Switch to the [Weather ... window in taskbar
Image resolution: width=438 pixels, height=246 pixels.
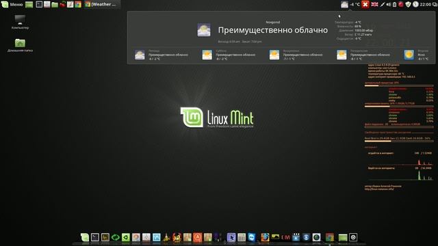(x=102, y=5)
